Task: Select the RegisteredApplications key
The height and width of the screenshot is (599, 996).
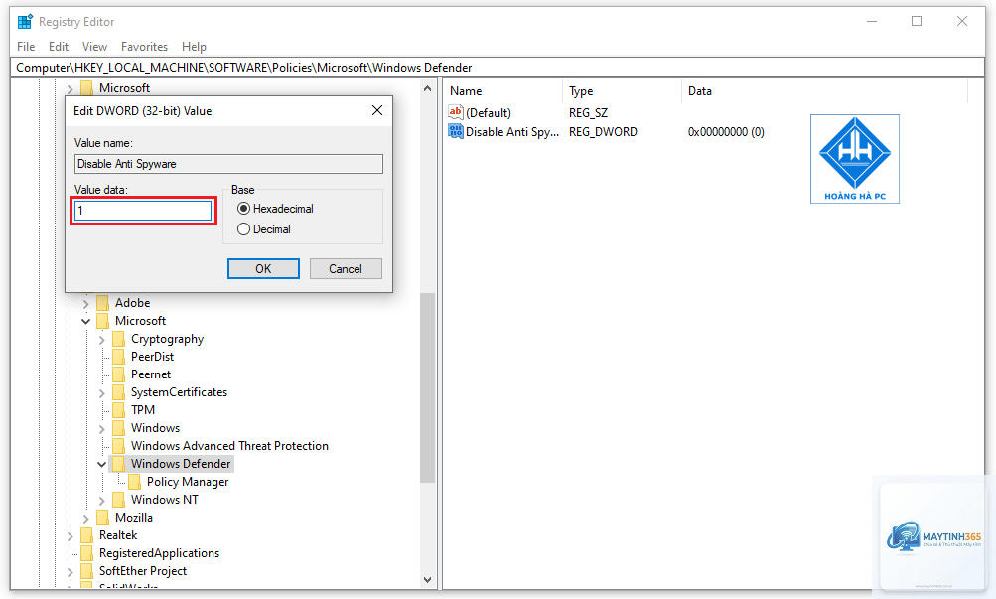Action: point(159,552)
